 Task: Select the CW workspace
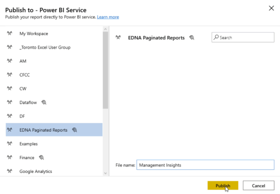(x=54, y=88)
